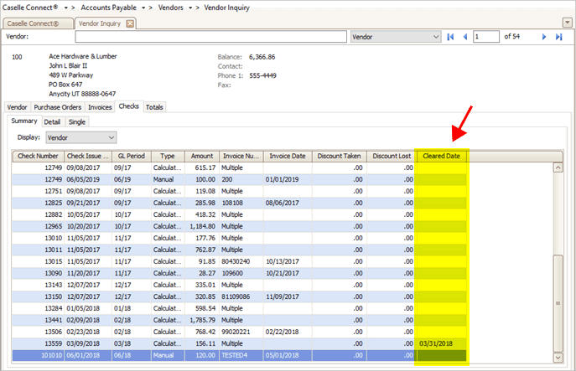Sort by Cleared Date column header
The height and width of the screenshot is (371, 576).
click(x=442, y=156)
